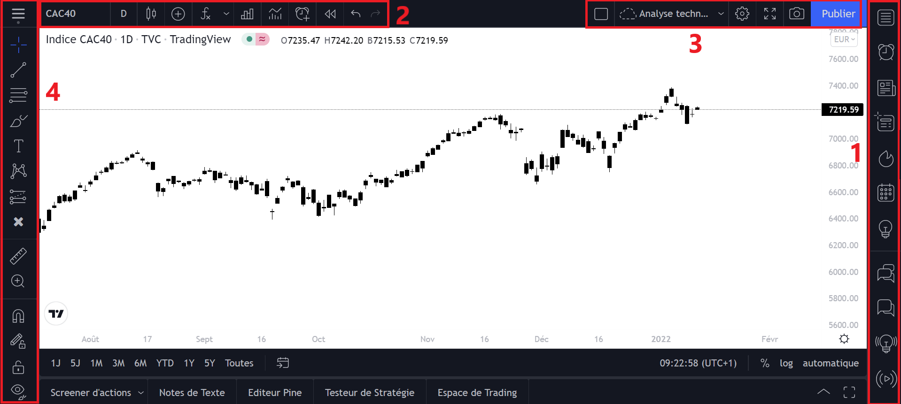This screenshot has width=901, height=404.
Task: Click the CAC40 symbol search field
Action: point(75,14)
